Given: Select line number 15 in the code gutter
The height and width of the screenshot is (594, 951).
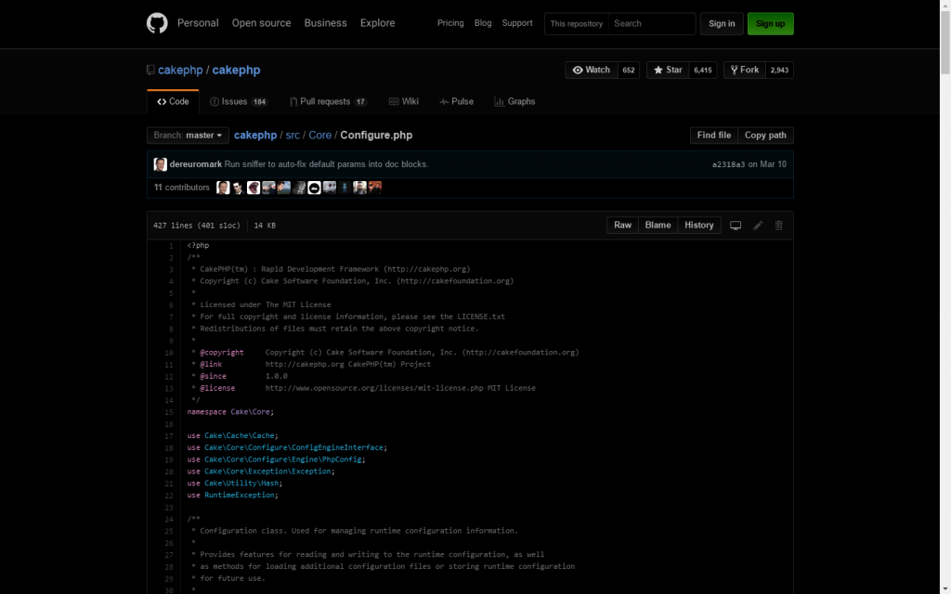Looking at the screenshot, I should (169, 412).
